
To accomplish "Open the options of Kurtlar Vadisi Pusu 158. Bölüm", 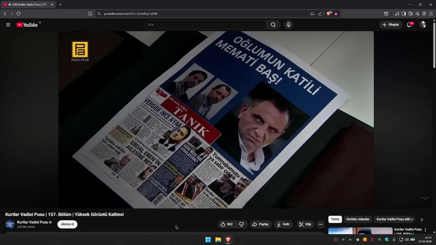I will [425, 230].
